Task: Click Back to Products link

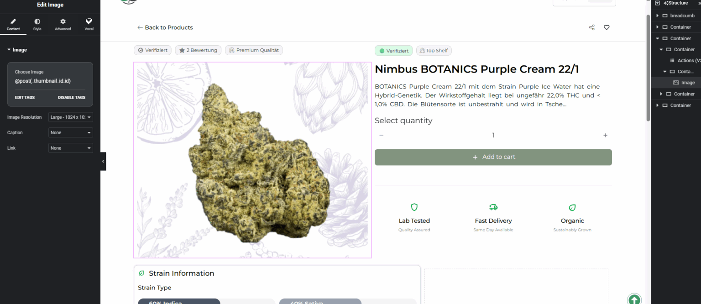Action: (165, 27)
